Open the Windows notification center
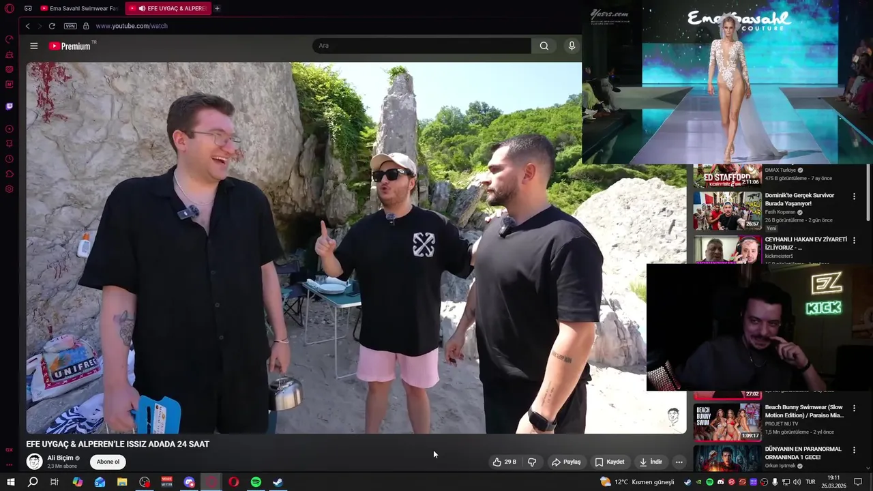This screenshot has width=873, height=491. click(858, 482)
